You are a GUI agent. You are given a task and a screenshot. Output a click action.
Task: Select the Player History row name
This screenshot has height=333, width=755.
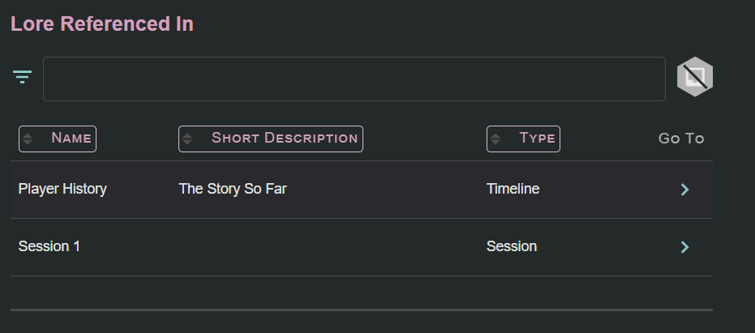[62, 190]
